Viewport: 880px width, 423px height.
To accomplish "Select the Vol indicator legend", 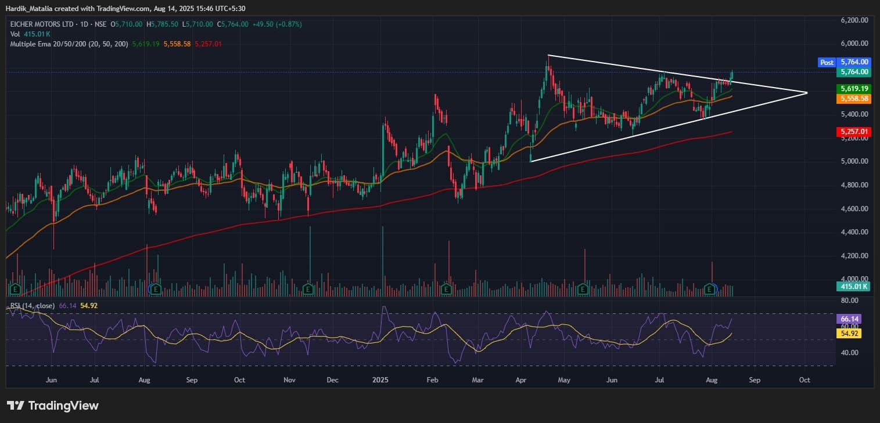I will [15, 34].
